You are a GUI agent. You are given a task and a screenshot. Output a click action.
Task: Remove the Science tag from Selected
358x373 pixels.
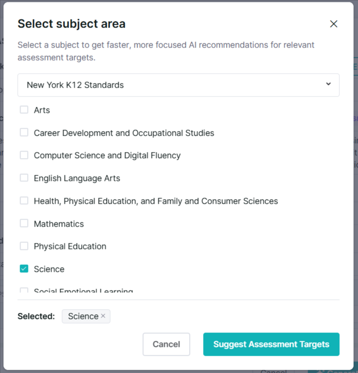[x=103, y=316]
